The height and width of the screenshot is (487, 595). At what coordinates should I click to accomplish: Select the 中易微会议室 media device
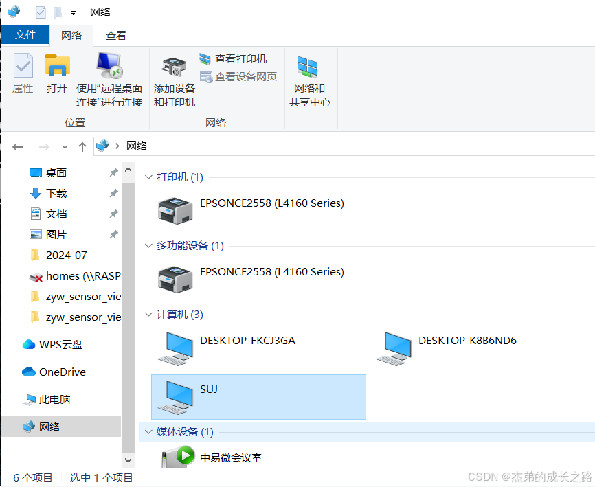pos(212,457)
